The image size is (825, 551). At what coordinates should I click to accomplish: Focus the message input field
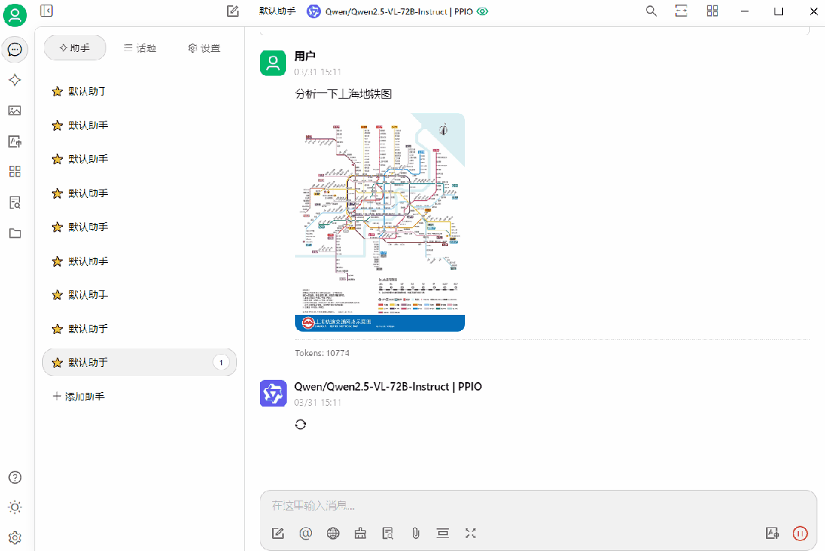pos(538,506)
